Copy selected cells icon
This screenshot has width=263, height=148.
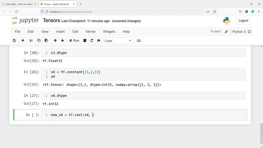(39, 41)
